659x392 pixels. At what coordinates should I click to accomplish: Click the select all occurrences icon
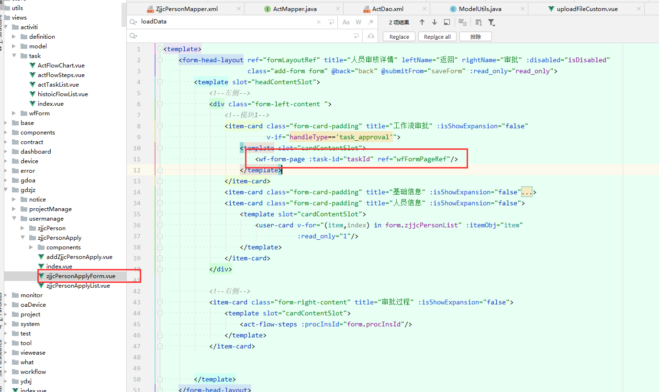[x=462, y=22]
